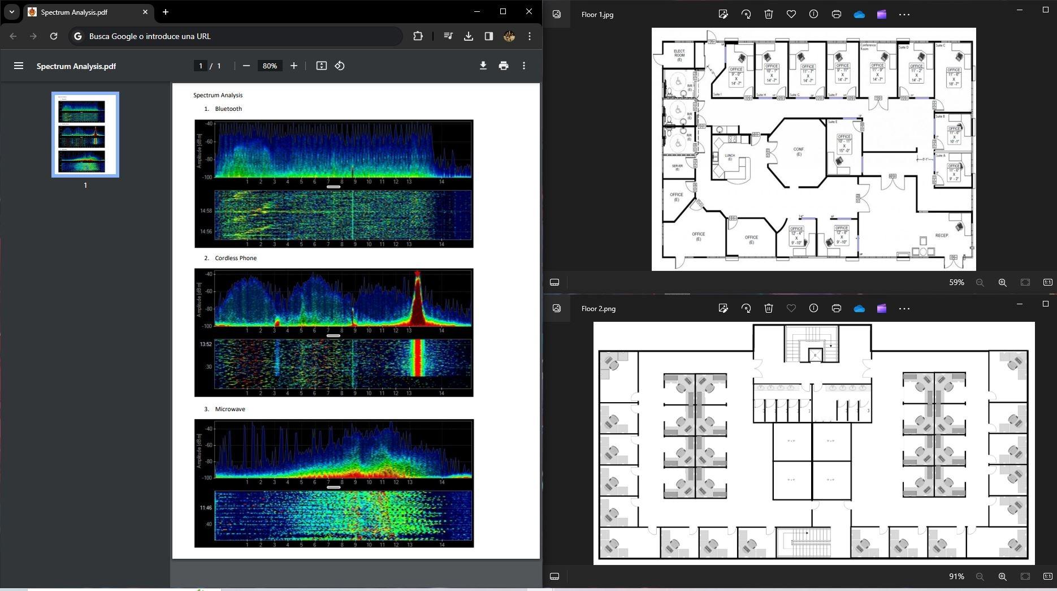Image resolution: width=1057 pixels, height=591 pixels.
Task: Go back in Chrome
Action: click(x=13, y=36)
